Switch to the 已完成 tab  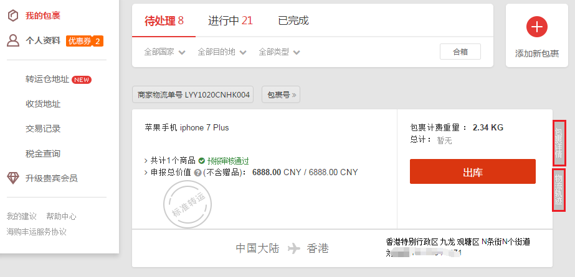click(x=293, y=20)
